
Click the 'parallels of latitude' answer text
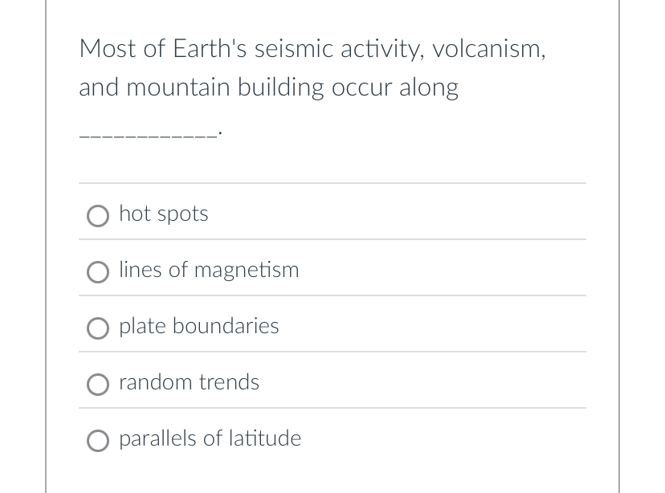tap(210, 438)
